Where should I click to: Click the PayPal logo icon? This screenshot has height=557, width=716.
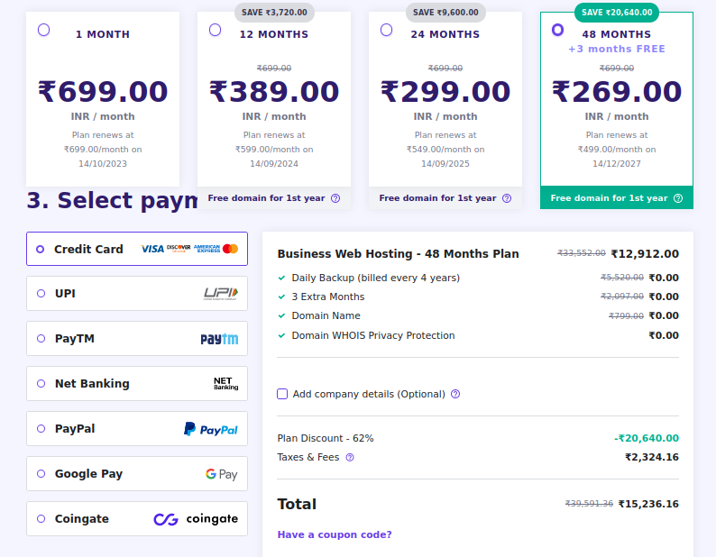click(x=211, y=429)
